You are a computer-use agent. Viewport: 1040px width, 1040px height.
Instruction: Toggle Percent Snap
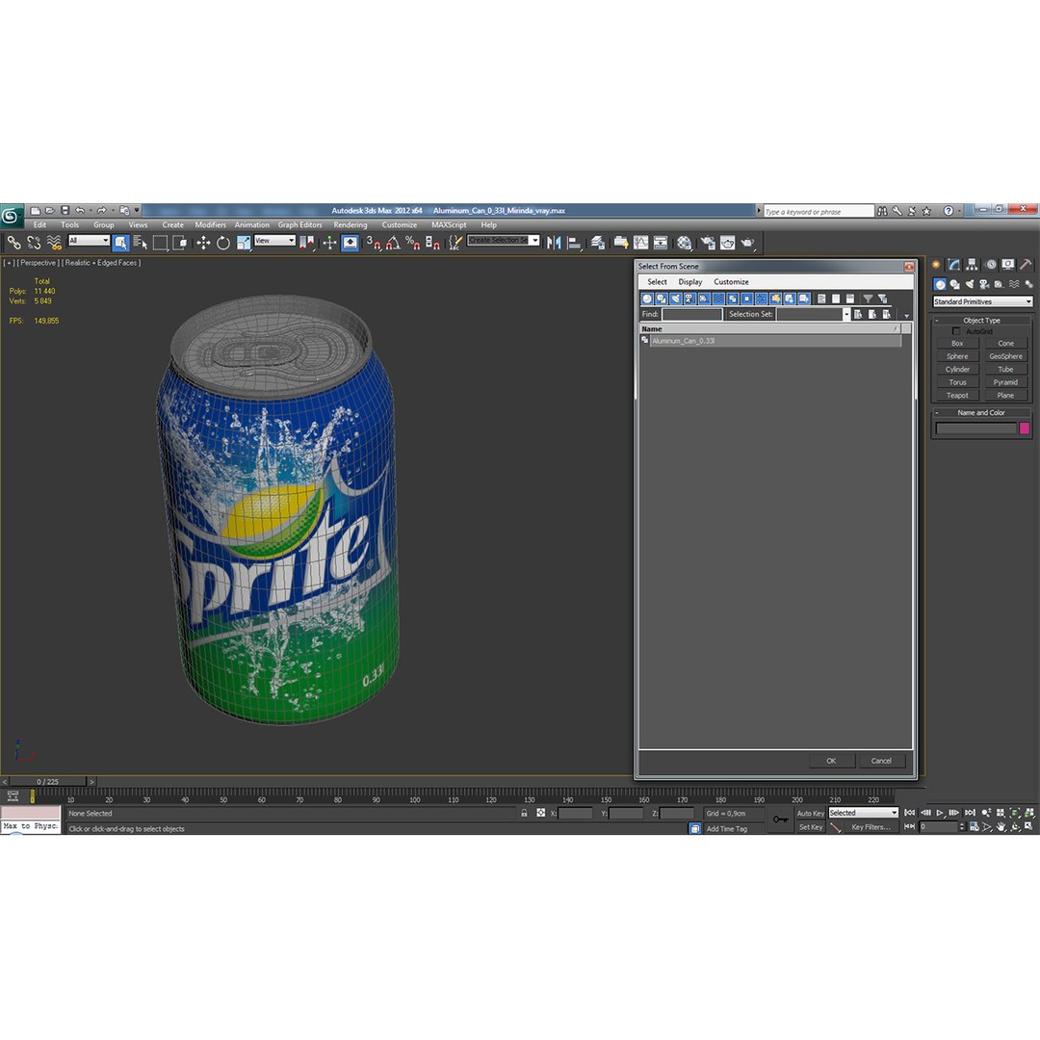pos(412,243)
